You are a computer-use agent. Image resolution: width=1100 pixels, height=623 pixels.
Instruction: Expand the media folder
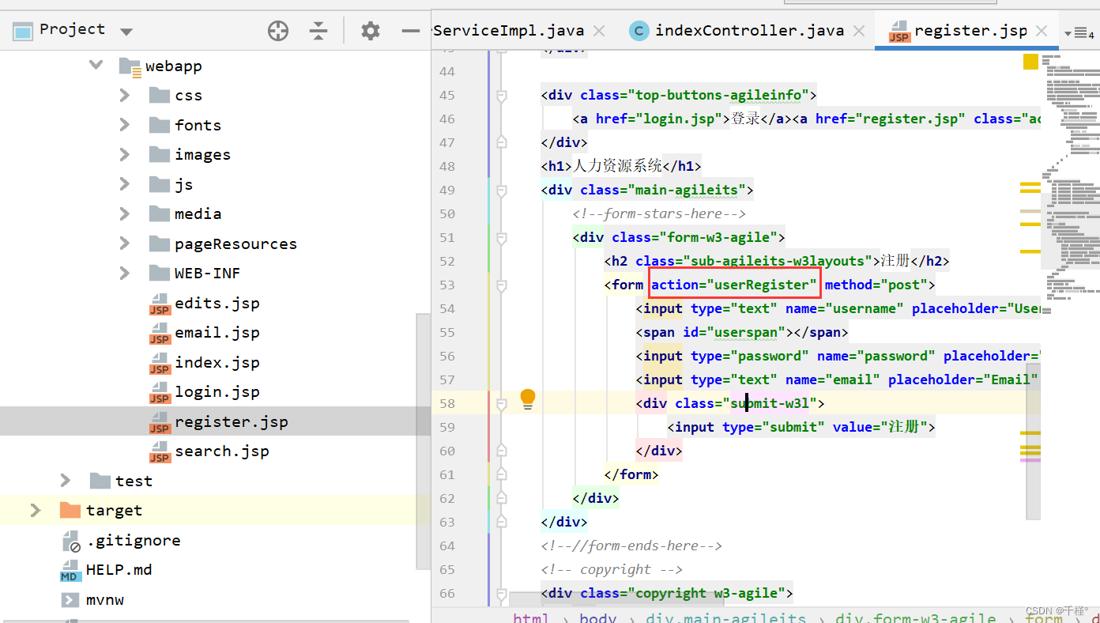point(124,213)
